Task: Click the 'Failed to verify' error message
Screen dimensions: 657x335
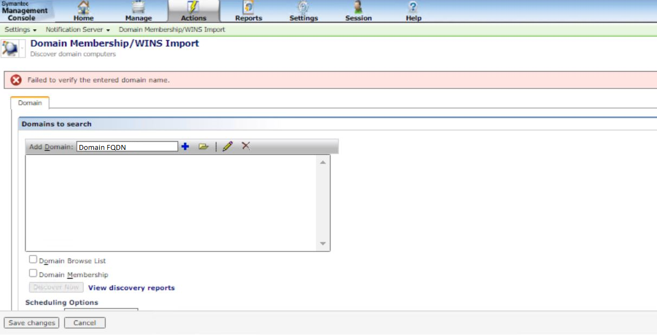Action: (98, 80)
